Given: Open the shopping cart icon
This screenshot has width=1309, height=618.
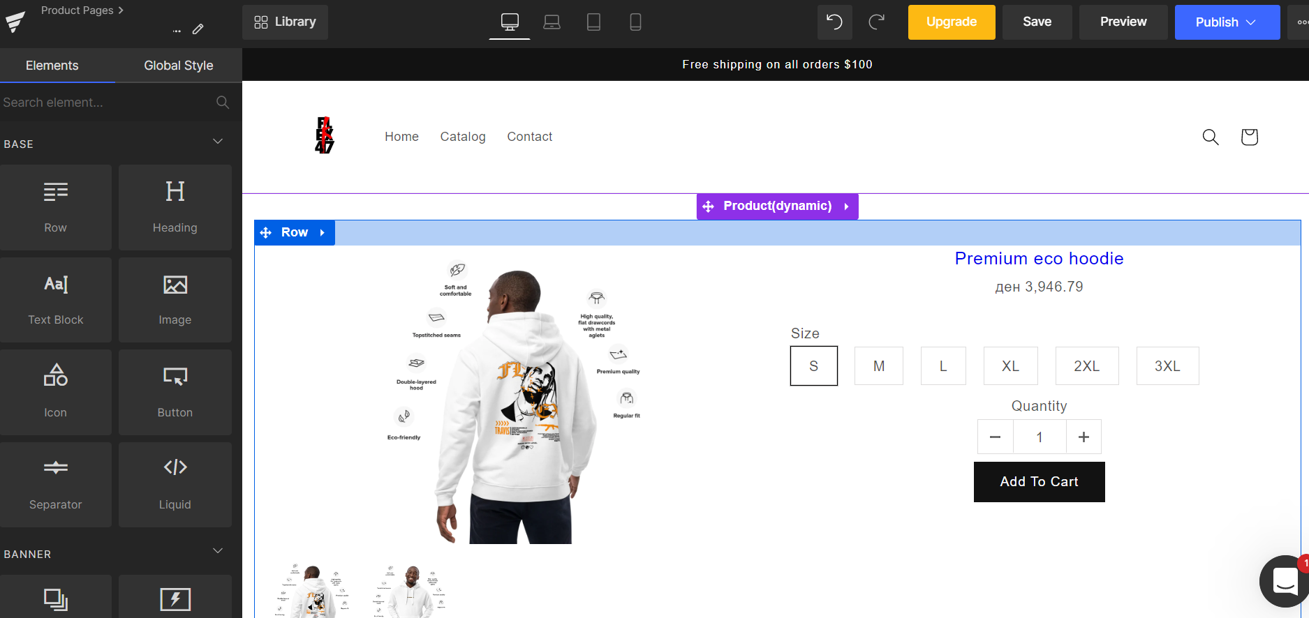Looking at the screenshot, I should pos(1249,137).
